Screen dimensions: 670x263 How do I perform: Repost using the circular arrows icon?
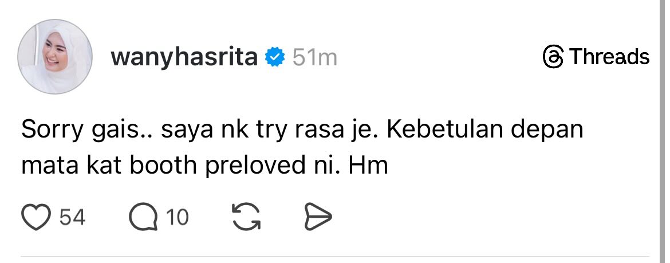pyautogui.click(x=246, y=218)
